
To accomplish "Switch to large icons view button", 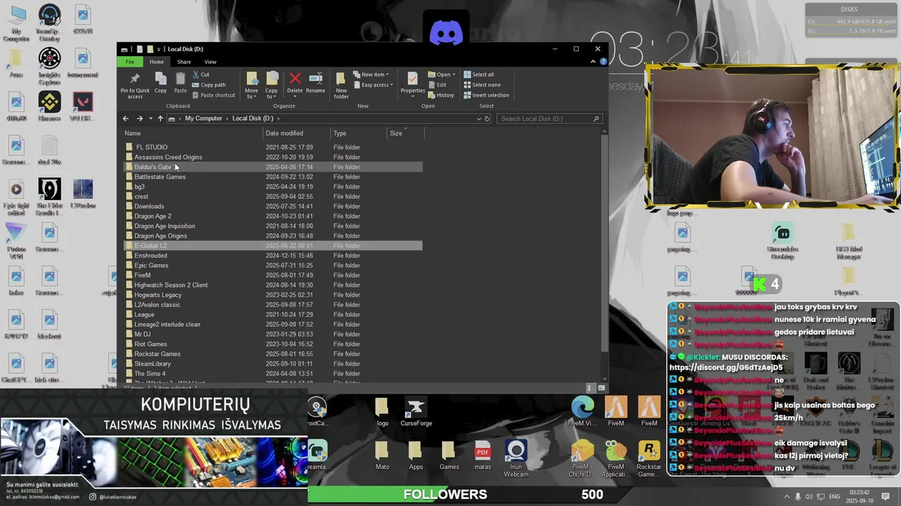I will pyautogui.click(x=602, y=388).
